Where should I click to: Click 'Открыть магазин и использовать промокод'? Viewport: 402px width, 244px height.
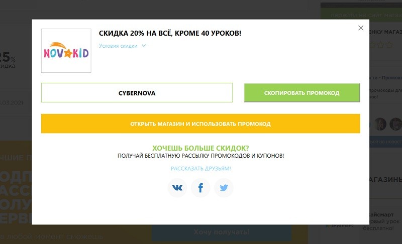click(200, 124)
